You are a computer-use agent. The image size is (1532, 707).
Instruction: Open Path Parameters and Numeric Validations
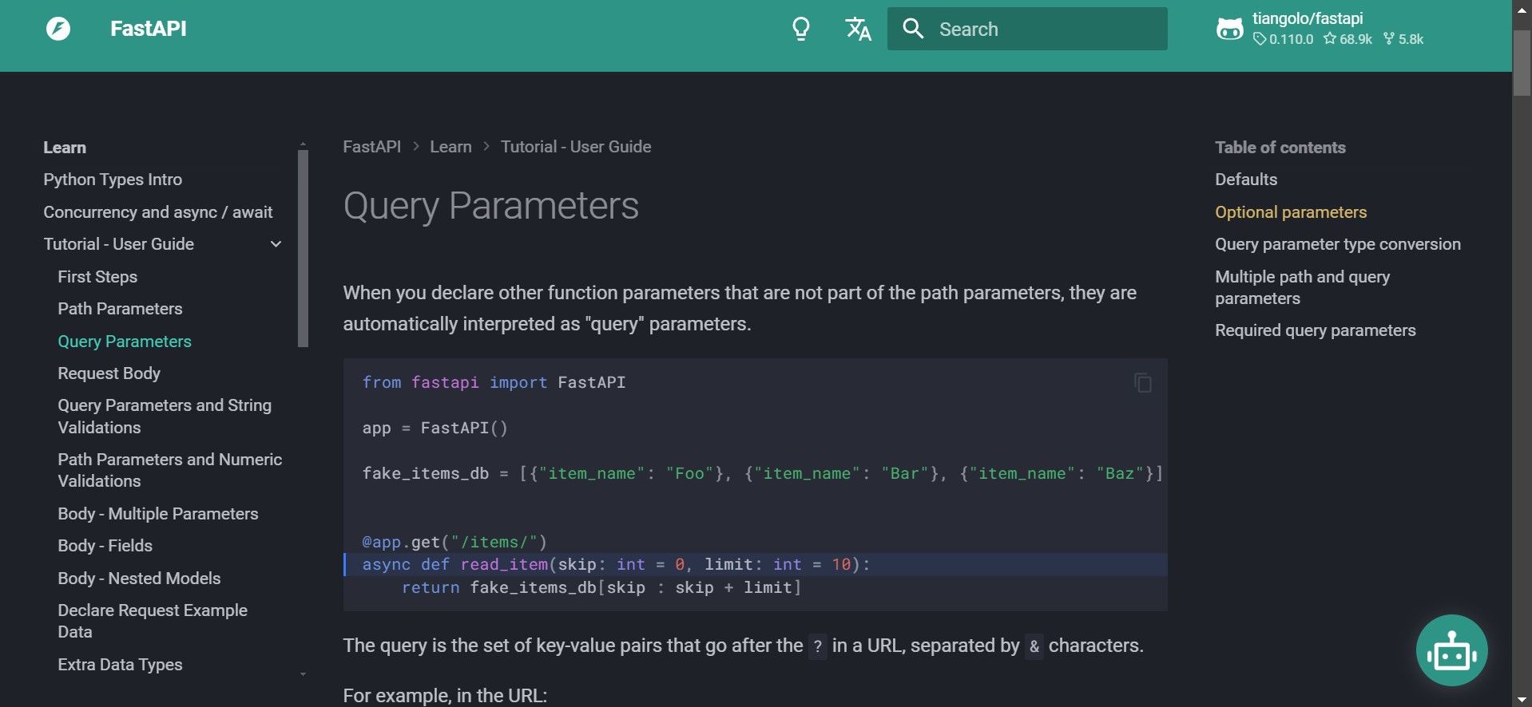(x=170, y=470)
